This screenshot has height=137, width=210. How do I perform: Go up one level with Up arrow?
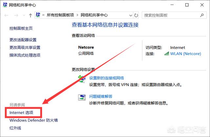pos(31,15)
